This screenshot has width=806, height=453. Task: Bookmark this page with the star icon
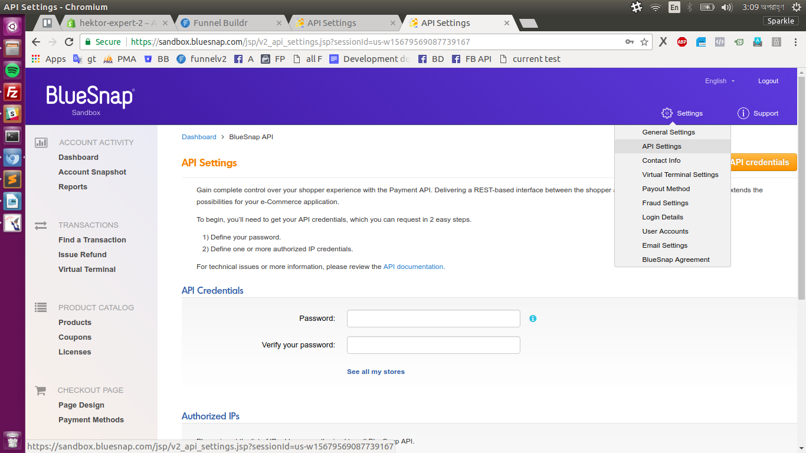click(x=644, y=42)
